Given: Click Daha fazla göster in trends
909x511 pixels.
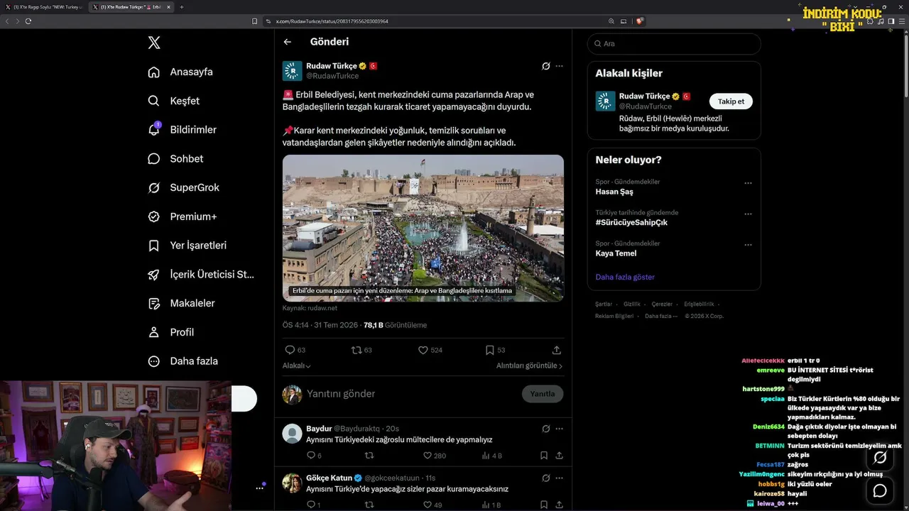Looking at the screenshot, I should pyautogui.click(x=625, y=277).
